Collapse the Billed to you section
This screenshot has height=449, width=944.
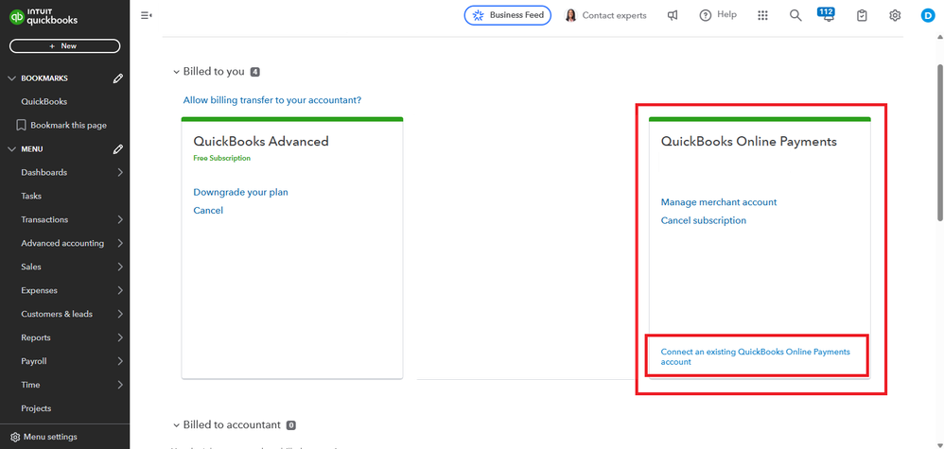click(176, 72)
